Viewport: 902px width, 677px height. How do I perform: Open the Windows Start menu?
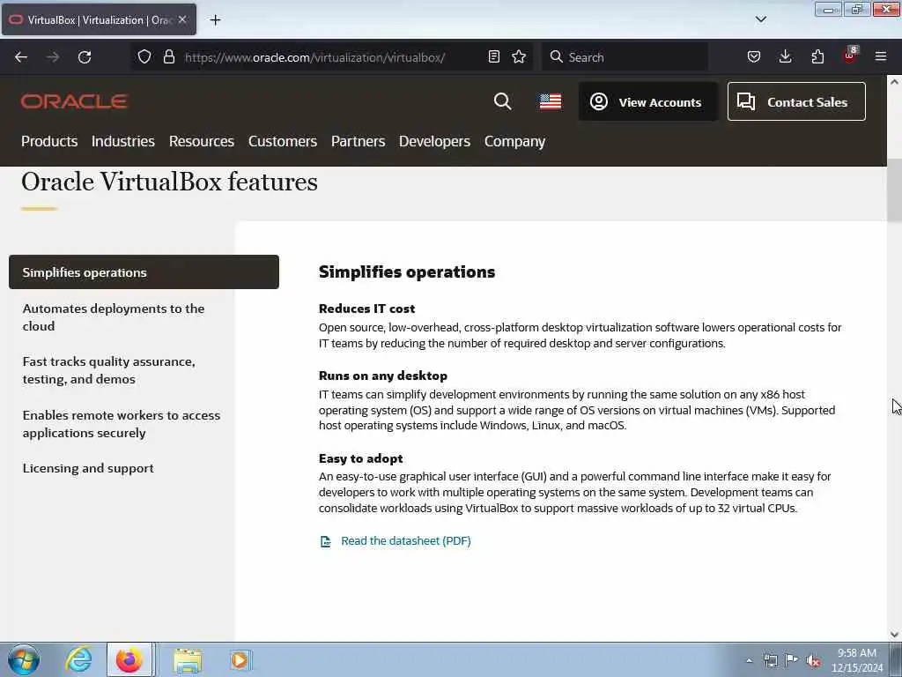click(24, 659)
